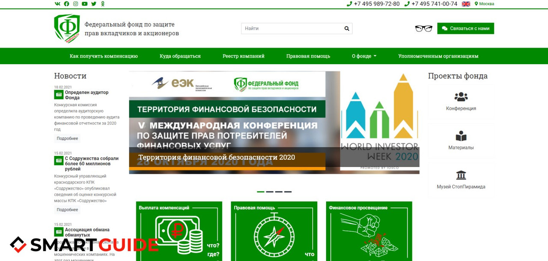Click the Музей СтопПирамида building icon
This screenshot has width=548, height=261.
pyautogui.click(x=461, y=175)
